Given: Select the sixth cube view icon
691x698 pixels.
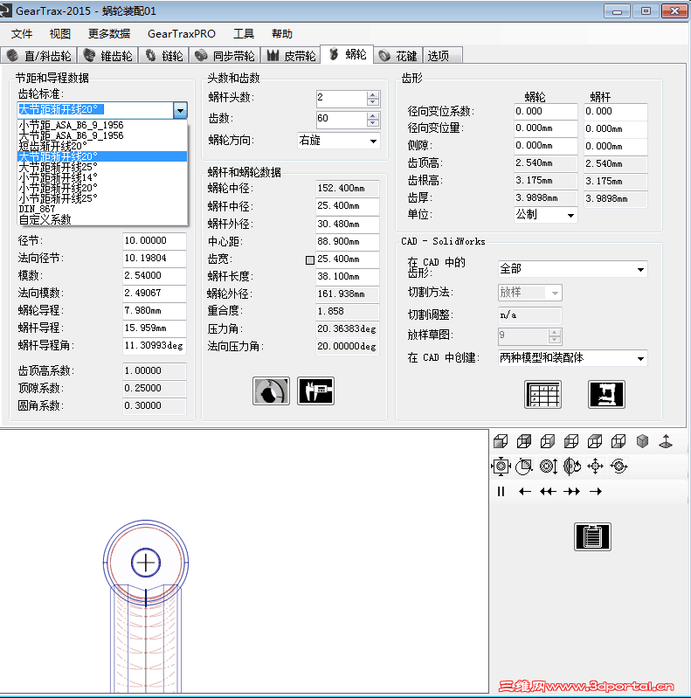Looking at the screenshot, I should tap(618, 441).
